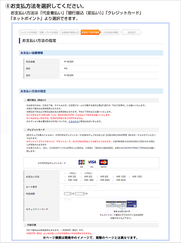Select the クレジットカード payment radio button
The image size is (181, 243).
click(x=25, y=130)
